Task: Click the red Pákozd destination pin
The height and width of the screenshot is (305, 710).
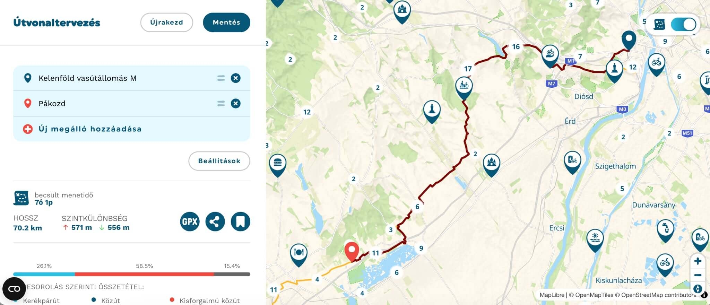Action: point(352,251)
